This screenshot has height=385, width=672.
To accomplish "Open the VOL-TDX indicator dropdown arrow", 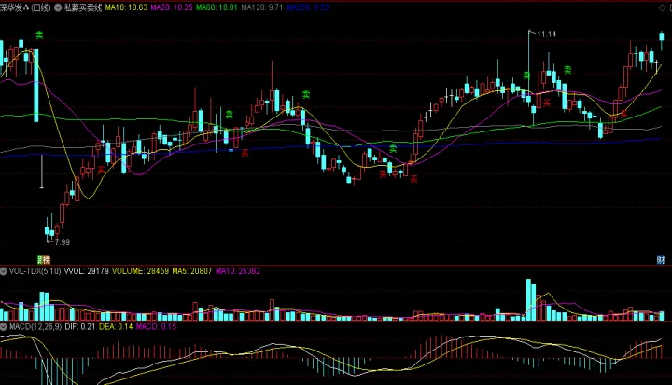I will click(4, 271).
